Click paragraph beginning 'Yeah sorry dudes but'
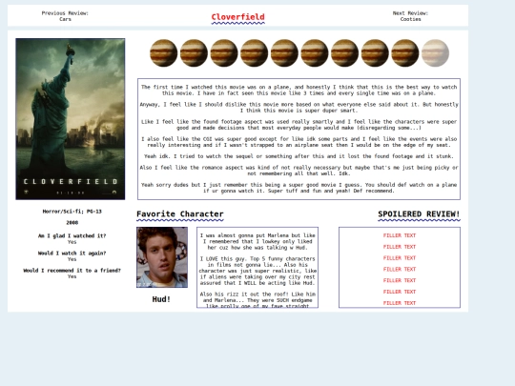 coord(299,188)
